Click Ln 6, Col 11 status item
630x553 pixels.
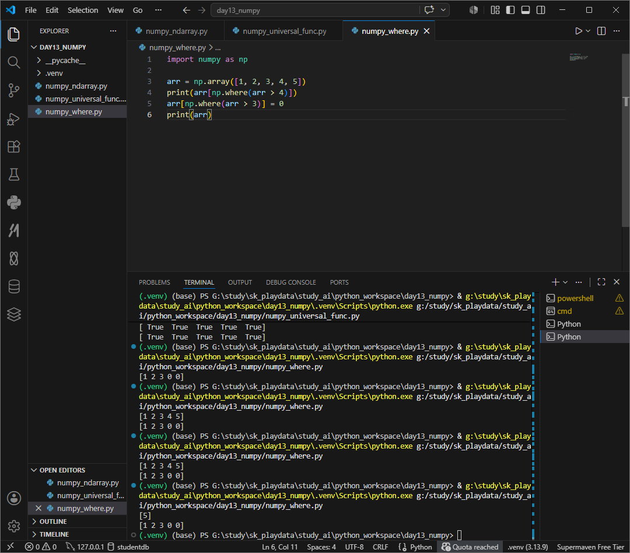coord(279,547)
